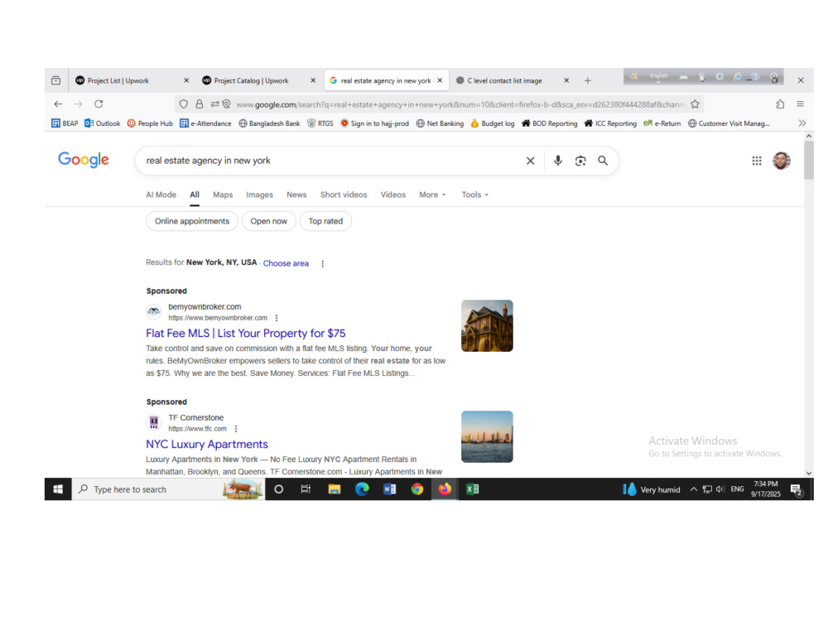Screen dimensions: 828x621
Task: Open the Maps results tab
Action: (223, 195)
